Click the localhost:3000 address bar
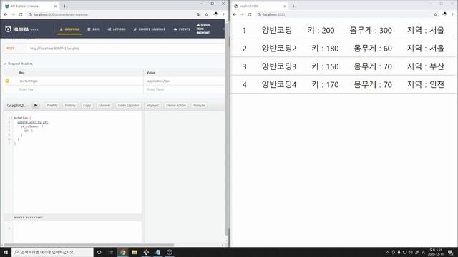The width and height of the screenshot is (458, 257). click(343, 14)
